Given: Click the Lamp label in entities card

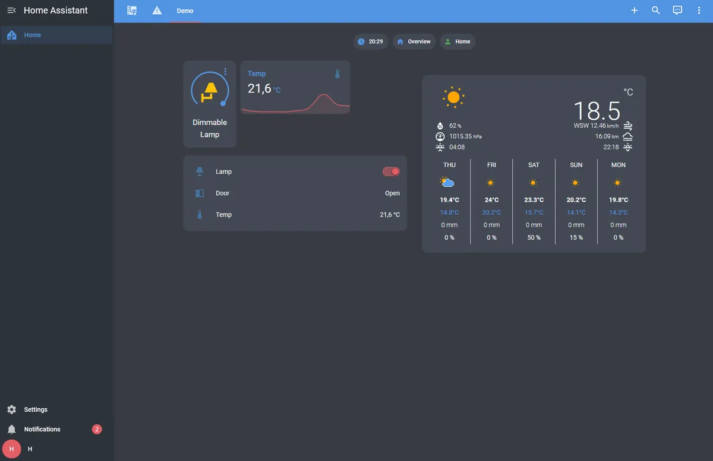Looking at the screenshot, I should [223, 171].
